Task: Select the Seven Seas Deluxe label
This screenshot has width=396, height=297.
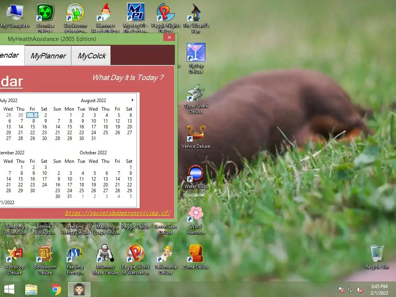Action: click(x=166, y=229)
